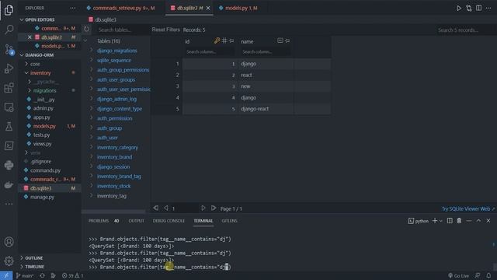Open notifications bell in status bar
The width and height of the screenshot is (497, 280).
tap(488, 275)
